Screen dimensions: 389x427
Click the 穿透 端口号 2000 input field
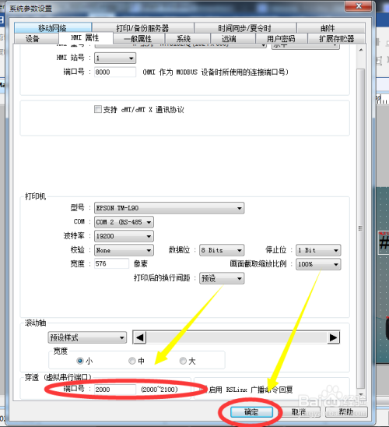tap(114, 390)
